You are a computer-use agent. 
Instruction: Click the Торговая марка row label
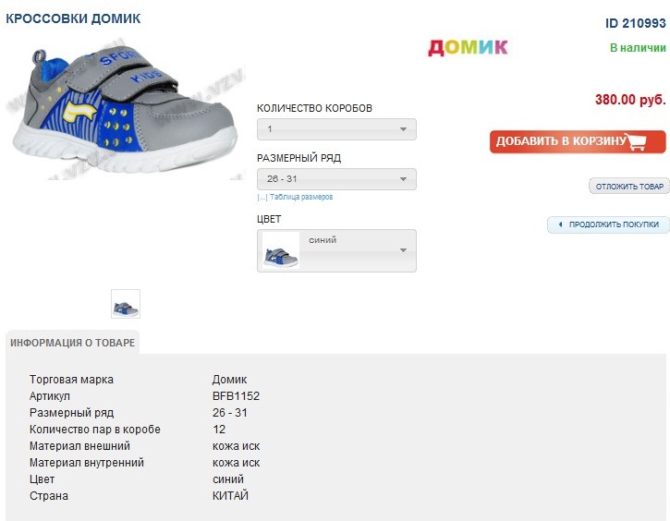tap(71, 380)
